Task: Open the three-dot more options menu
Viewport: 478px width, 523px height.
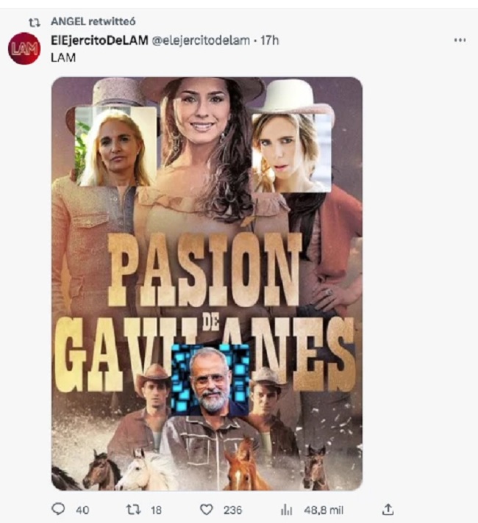Action: coord(460,40)
